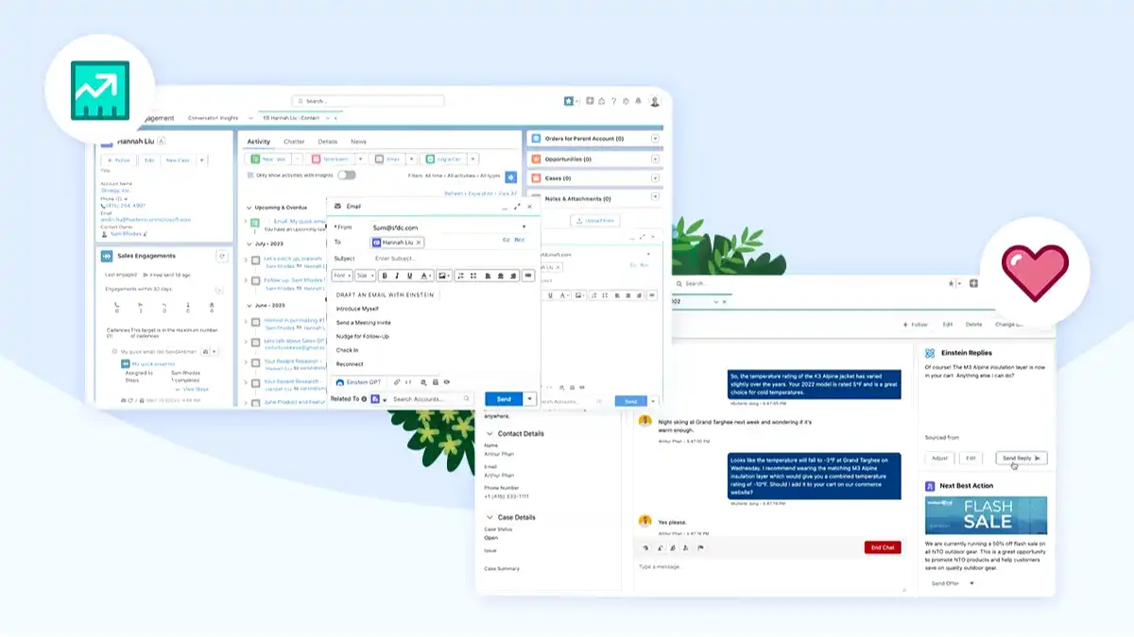1134x637 pixels.
Task: Insert numbered list in front email composer
Action: 460,276
